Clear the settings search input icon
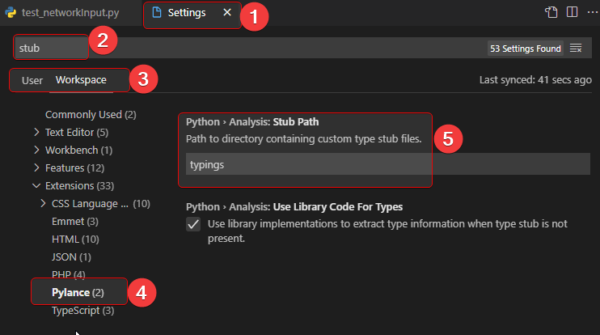The height and width of the screenshot is (335, 600). [576, 49]
